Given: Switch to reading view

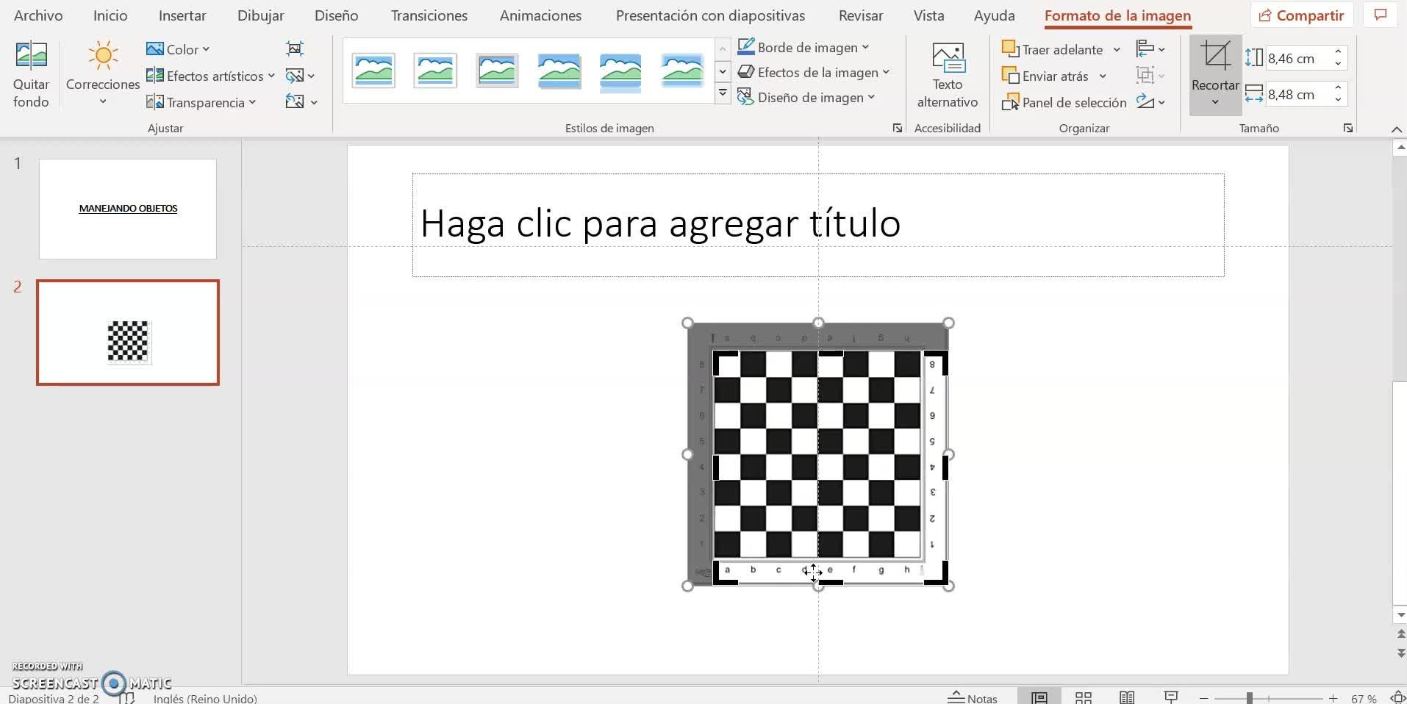Looking at the screenshot, I should coord(1127,697).
